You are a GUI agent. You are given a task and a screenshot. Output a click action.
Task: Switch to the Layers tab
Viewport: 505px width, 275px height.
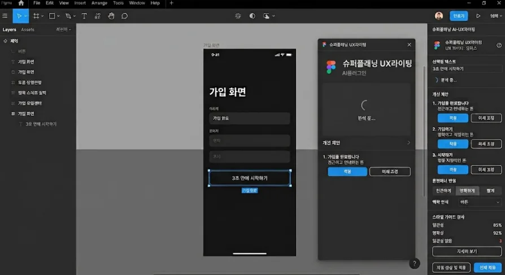(x=10, y=29)
